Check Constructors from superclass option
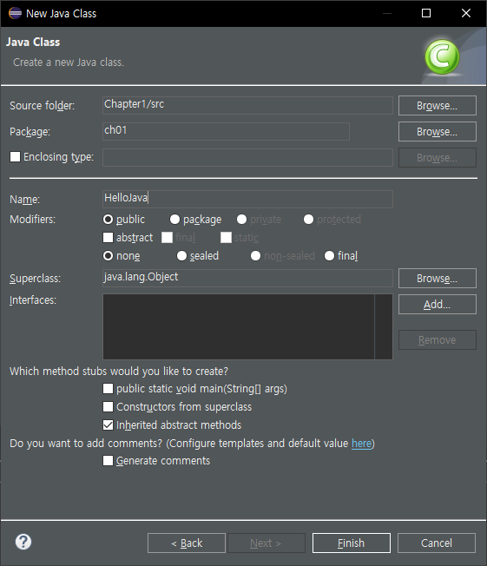487x566 pixels. click(108, 407)
